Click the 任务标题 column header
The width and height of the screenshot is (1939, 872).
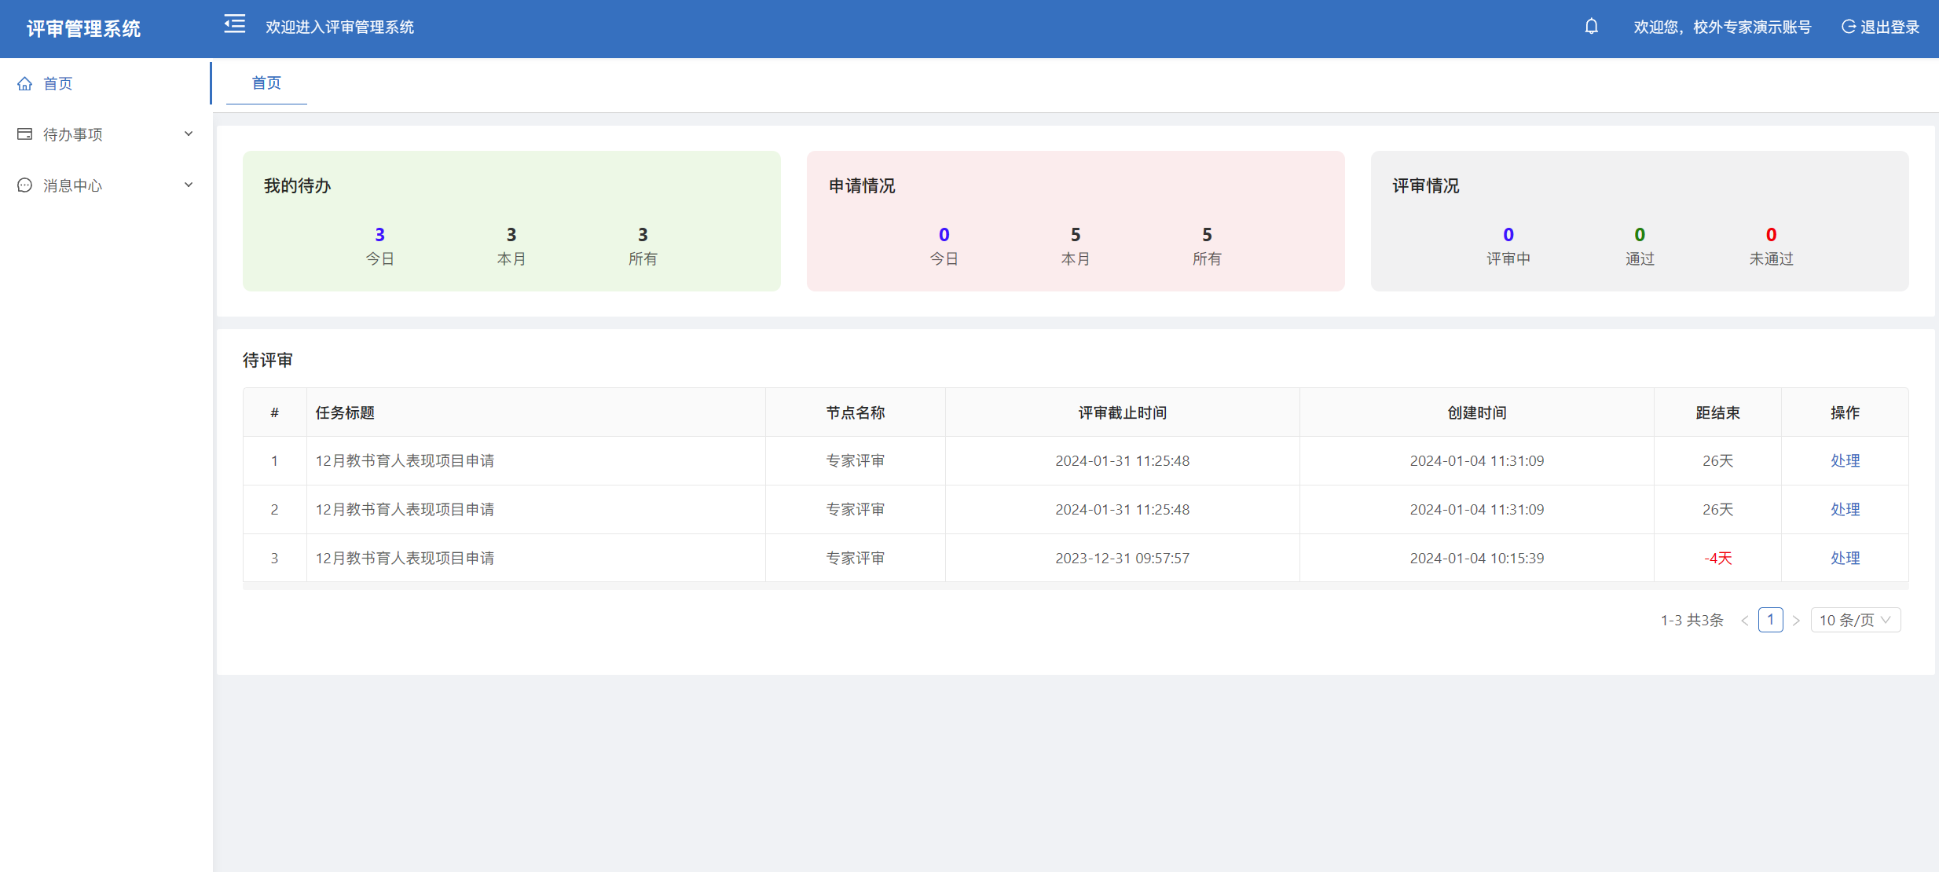pyautogui.click(x=345, y=412)
